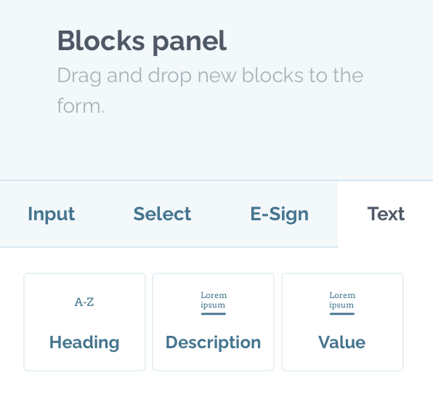This screenshot has width=433, height=402.
Task: Open the E-Sign tab
Action: tap(279, 214)
